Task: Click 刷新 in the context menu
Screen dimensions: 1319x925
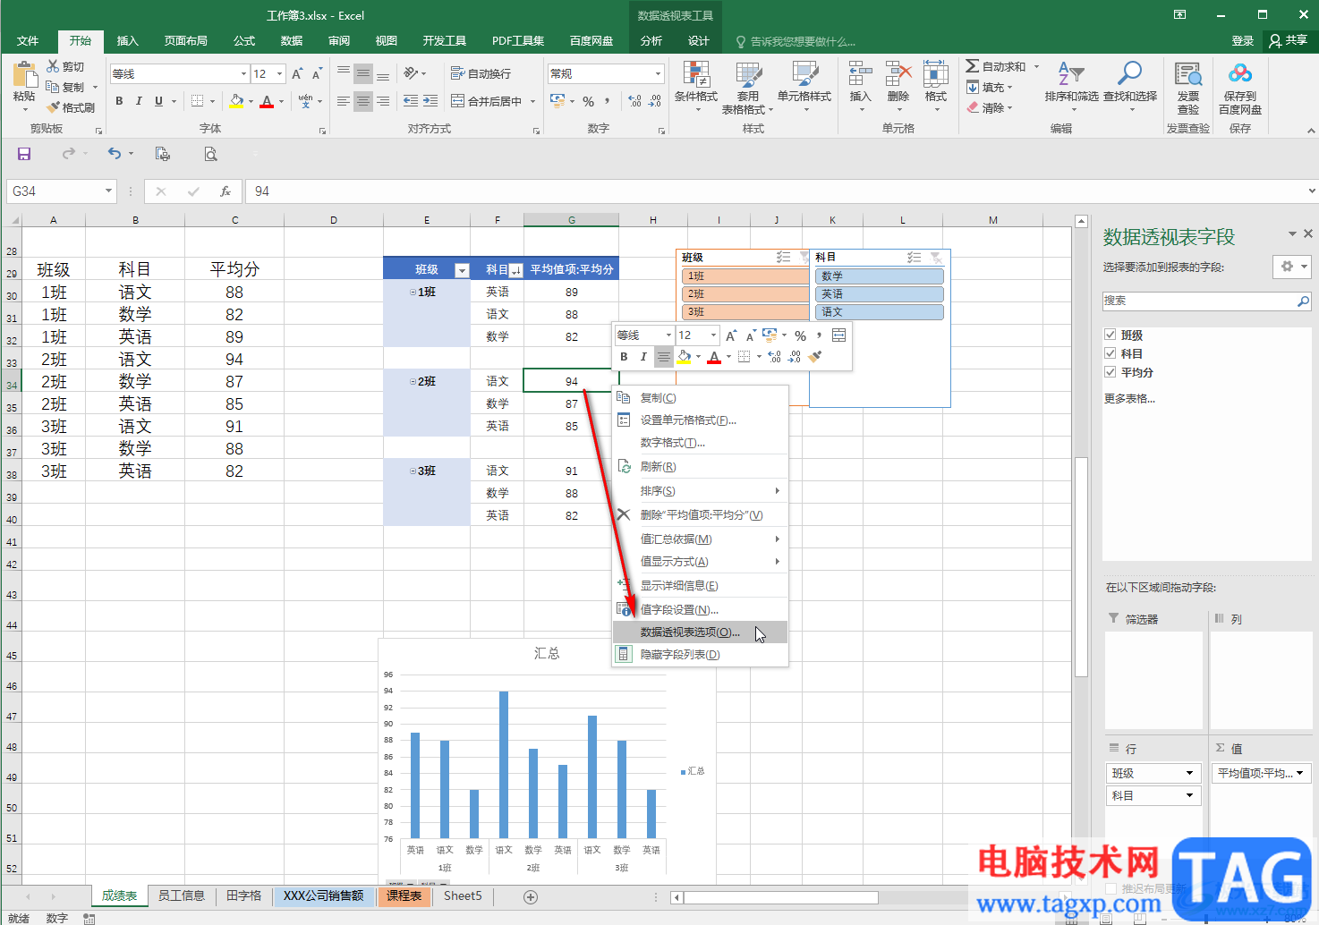Action: pyautogui.click(x=701, y=467)
